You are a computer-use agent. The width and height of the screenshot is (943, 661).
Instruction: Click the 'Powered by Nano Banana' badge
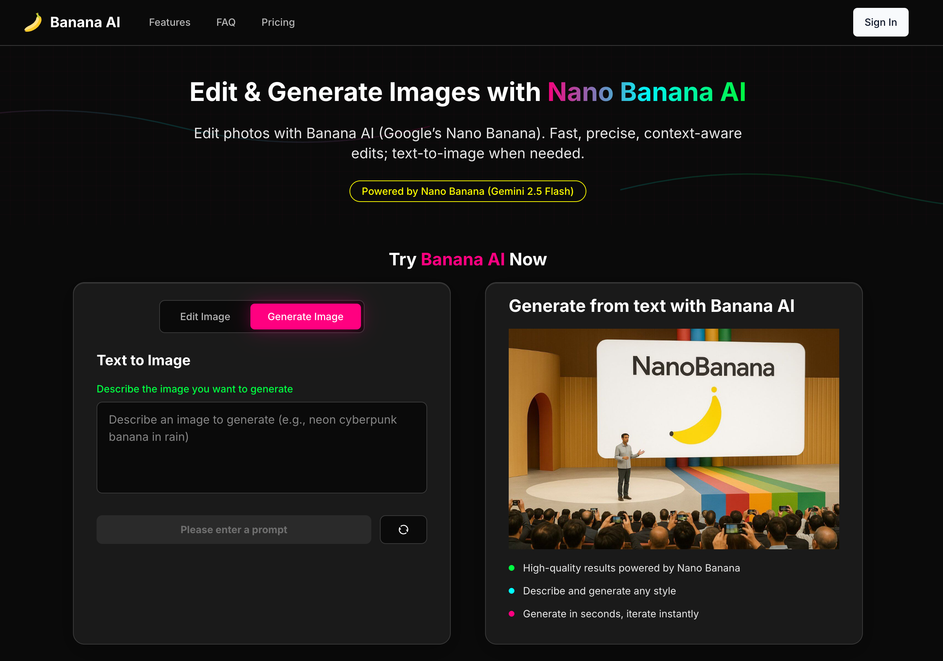(x=468, y=191)
